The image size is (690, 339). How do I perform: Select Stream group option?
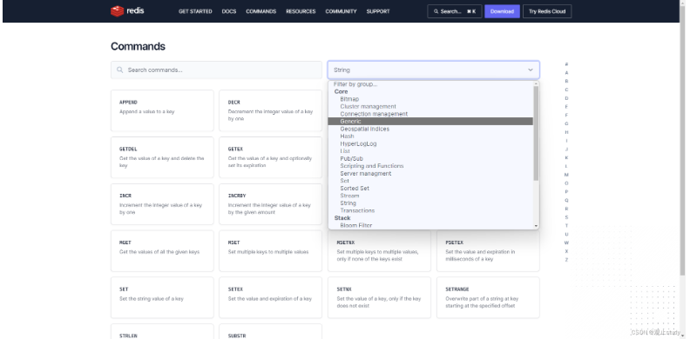(x=430, y=196)
